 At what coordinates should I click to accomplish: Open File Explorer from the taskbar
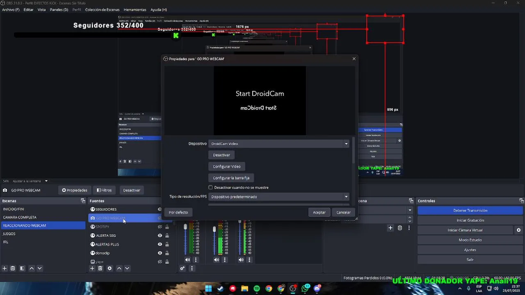point(244,288)
